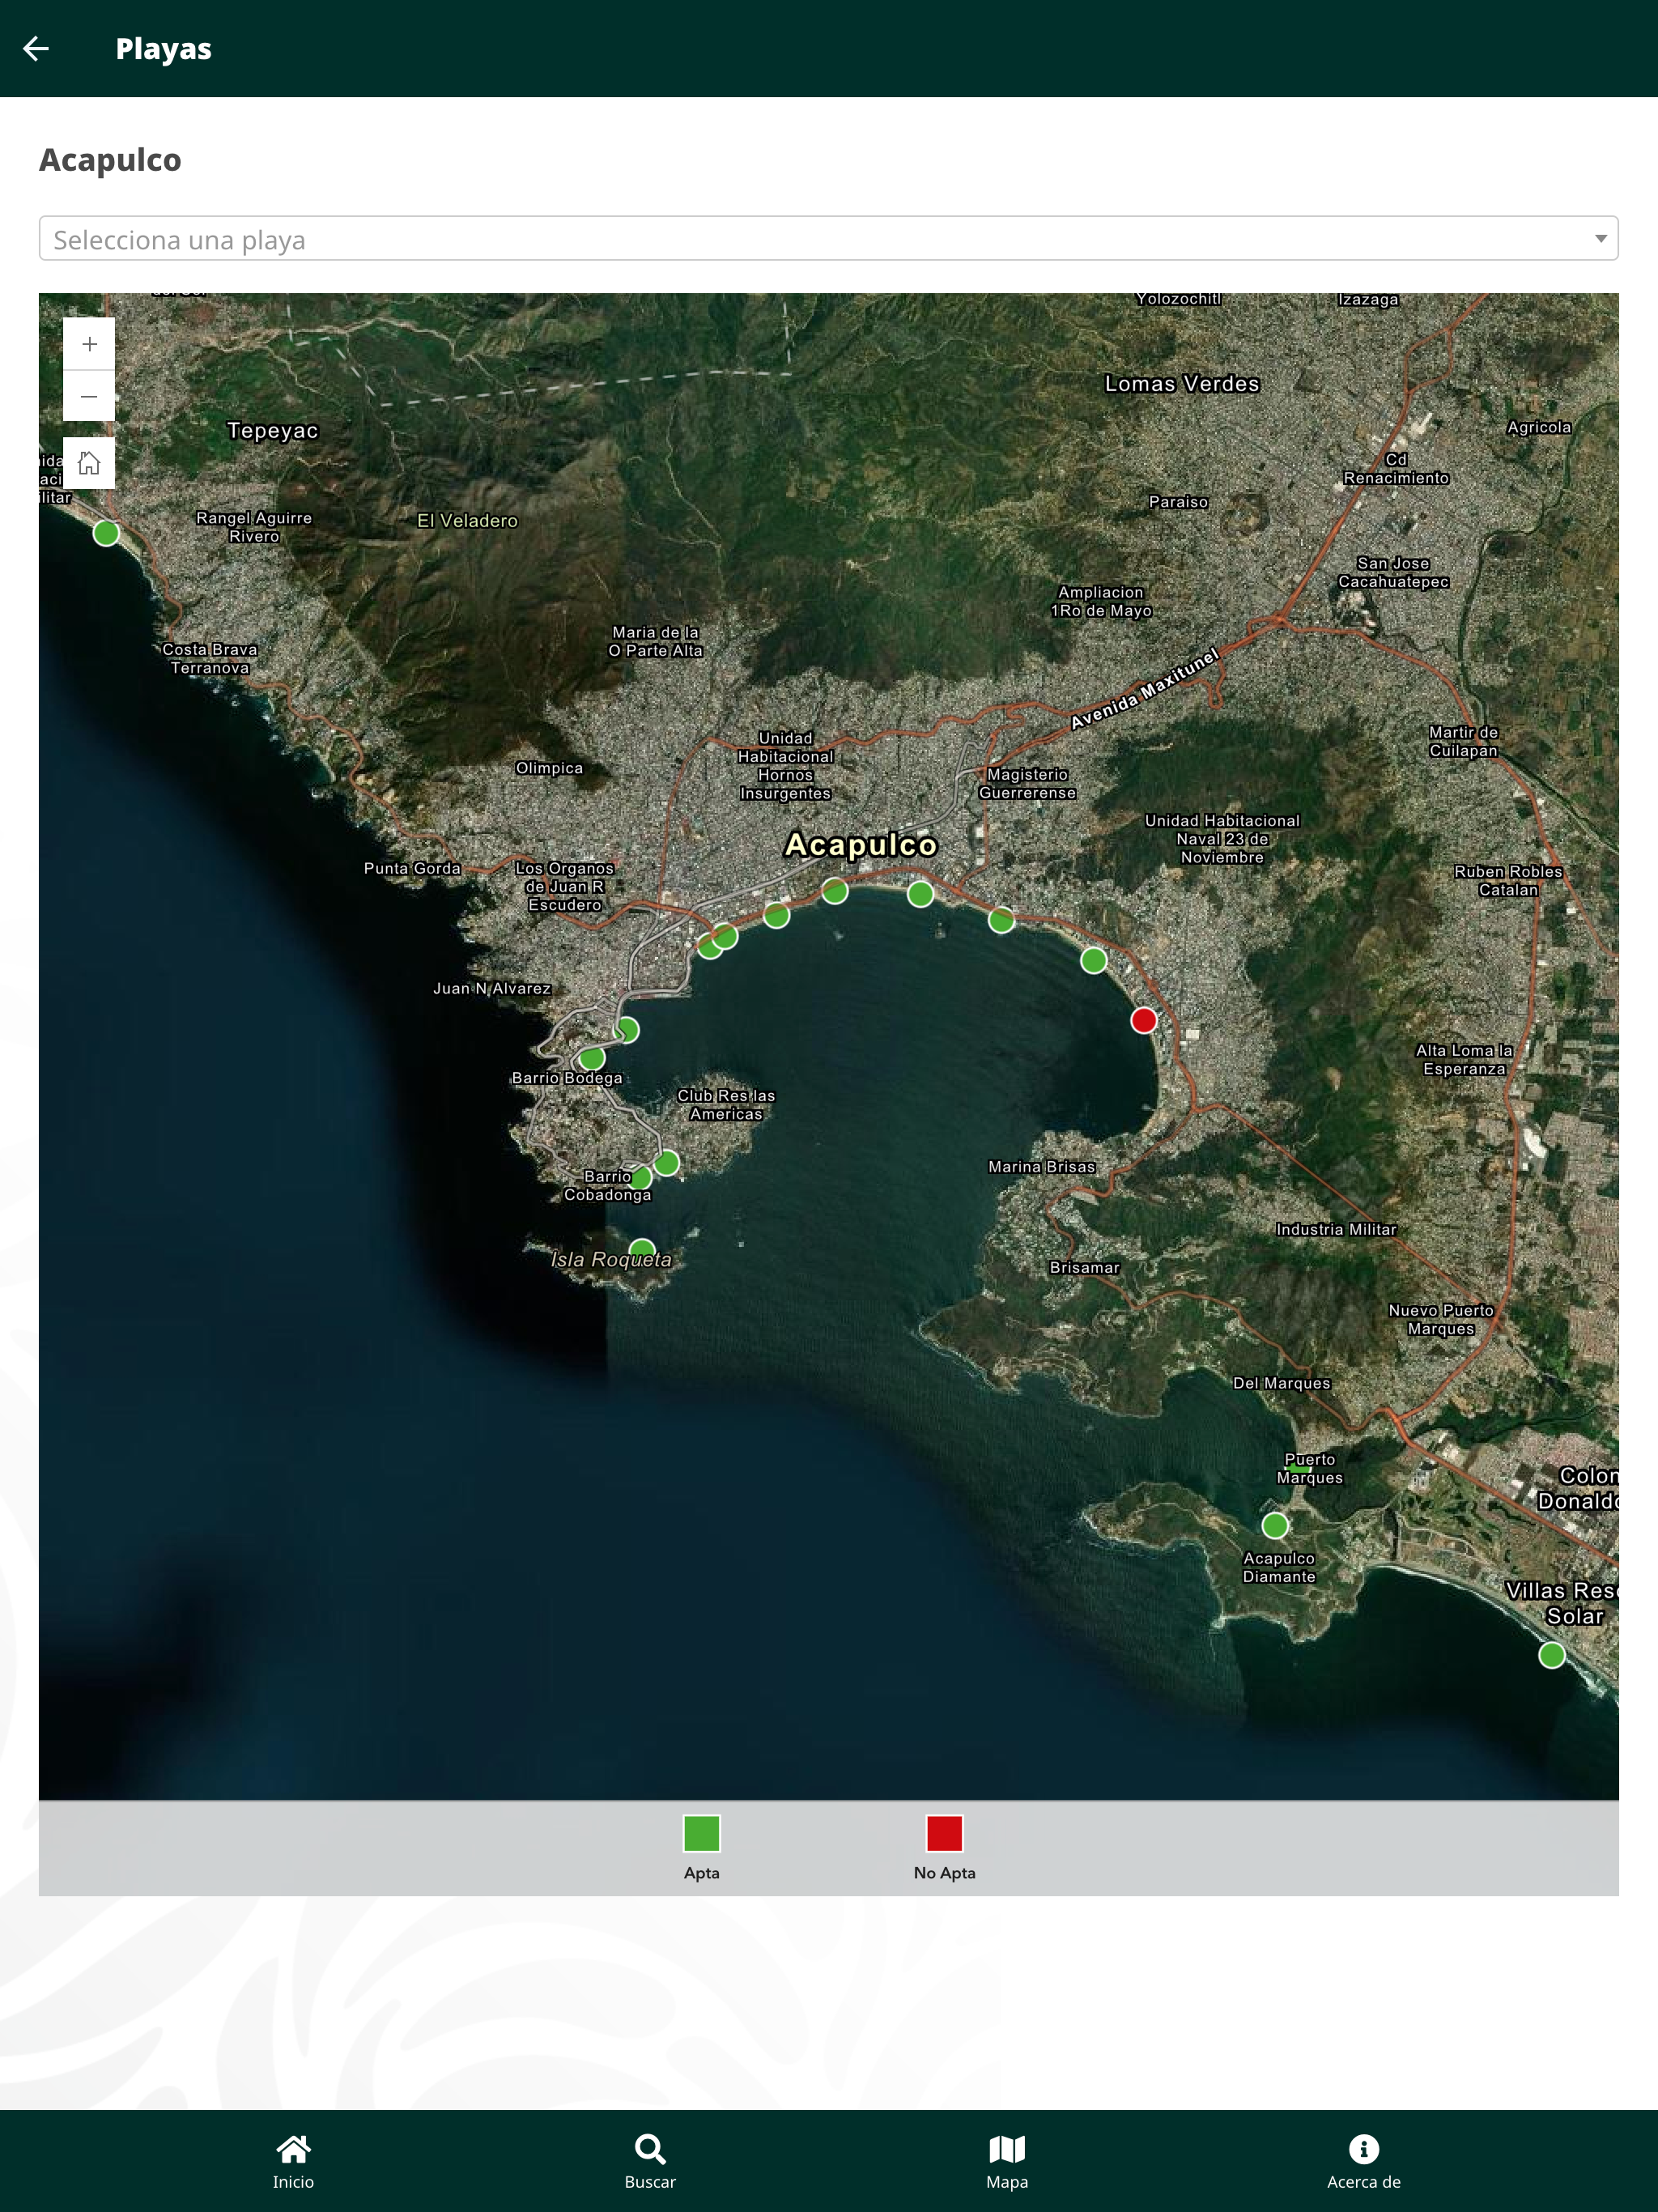Zoom in the map with plus button

(89, 344)
